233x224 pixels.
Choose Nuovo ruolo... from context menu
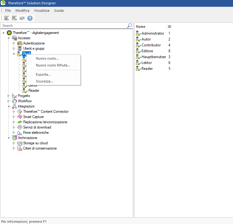(53, 58)
